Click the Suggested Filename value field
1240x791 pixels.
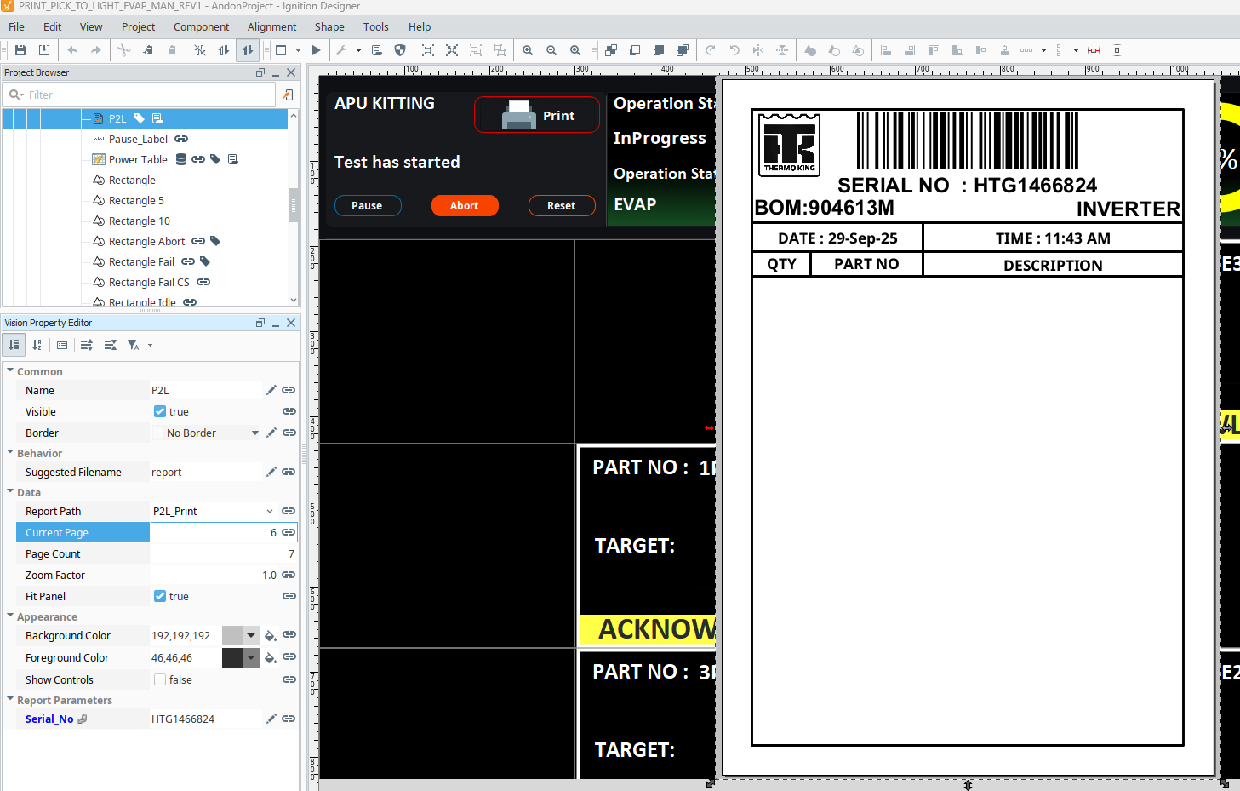206,472
